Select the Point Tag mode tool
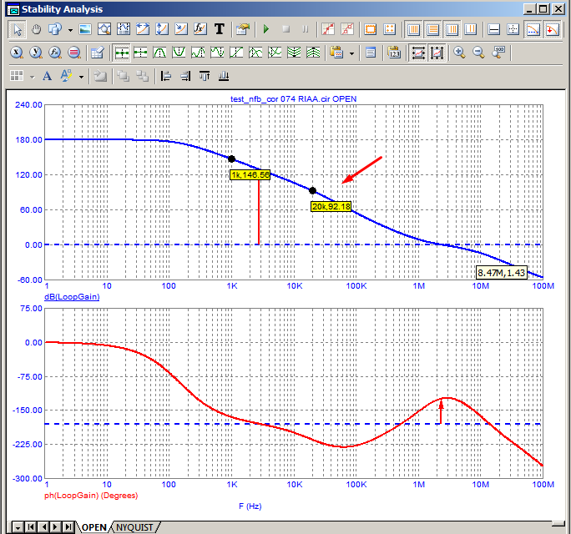 (x=181, y=29)
